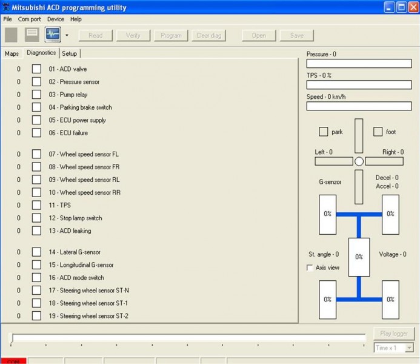Toggle the 05 - ECU power supply checkbox

pyautogui.click(x=36, y=120)
